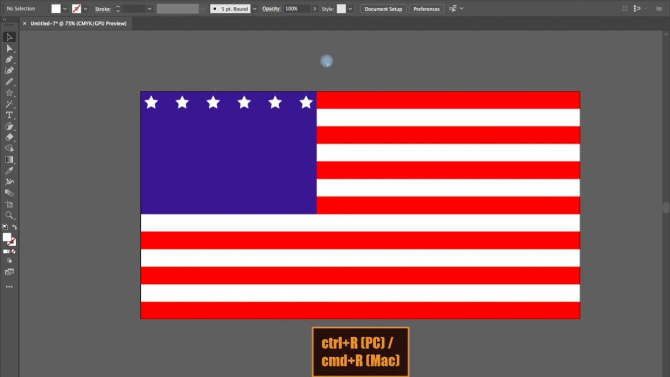Click the stroke weight input field
Viewport: 670px width, 377px height.
pyautogui.click(x=133, y=9)
